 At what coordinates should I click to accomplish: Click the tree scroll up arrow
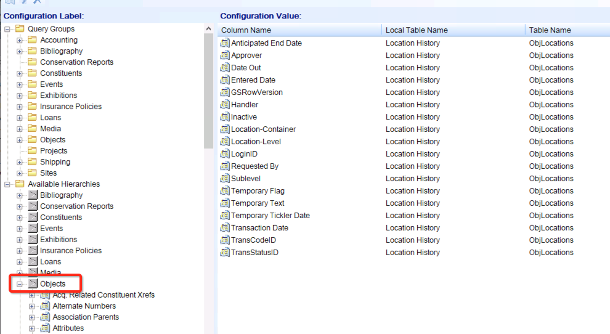208,28
